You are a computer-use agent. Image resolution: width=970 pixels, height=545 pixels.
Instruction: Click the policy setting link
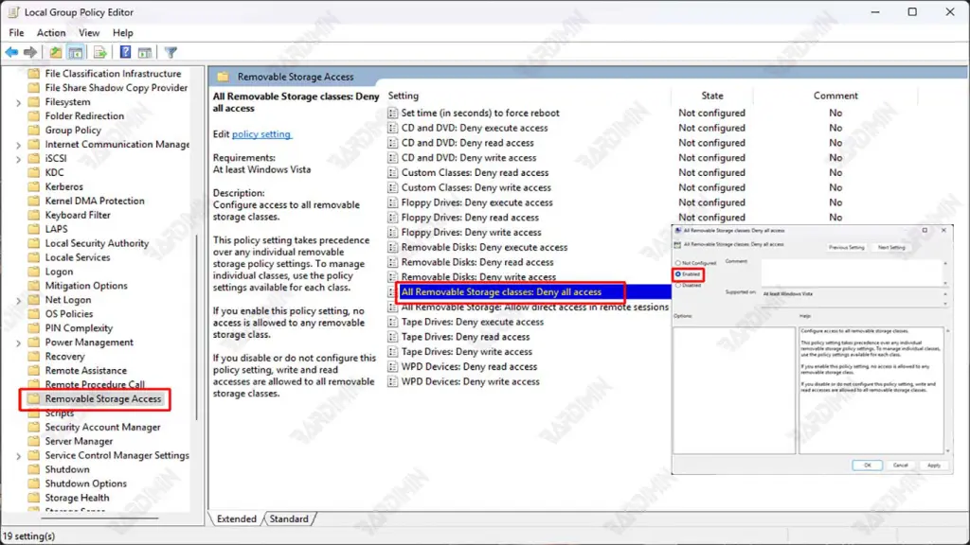pyautogui.click(x=261, y=134)
